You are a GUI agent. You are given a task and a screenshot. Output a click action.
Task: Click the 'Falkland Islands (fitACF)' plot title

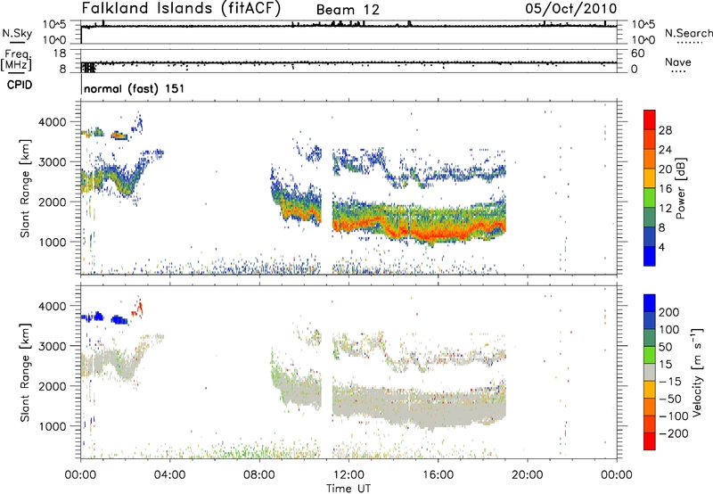point(181,9)
